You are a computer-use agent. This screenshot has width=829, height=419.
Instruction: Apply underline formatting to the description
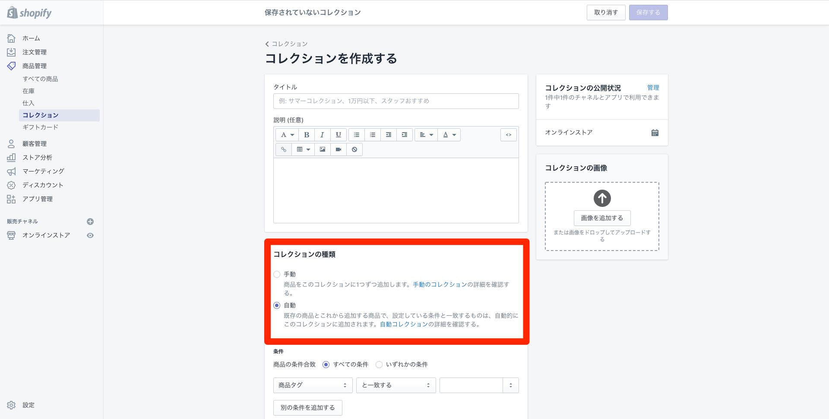click(338, 134)
